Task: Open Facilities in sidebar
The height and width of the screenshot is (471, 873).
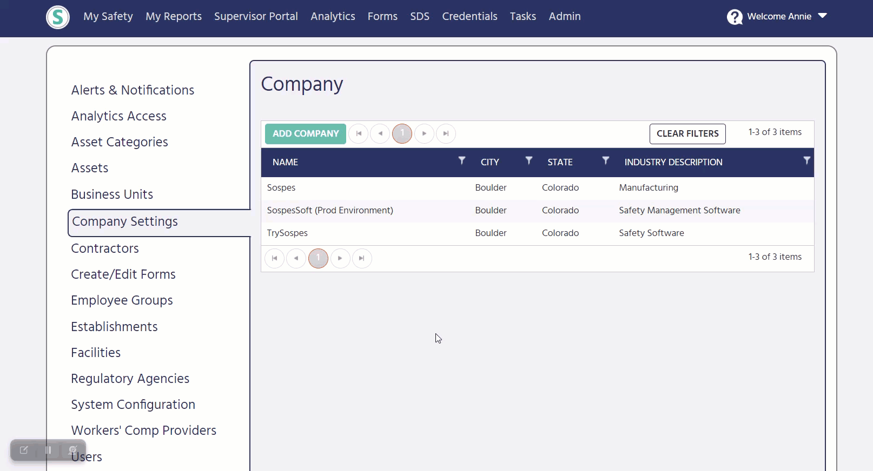Action: 96,353
